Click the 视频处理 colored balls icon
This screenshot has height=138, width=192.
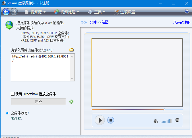pos(56,12)
